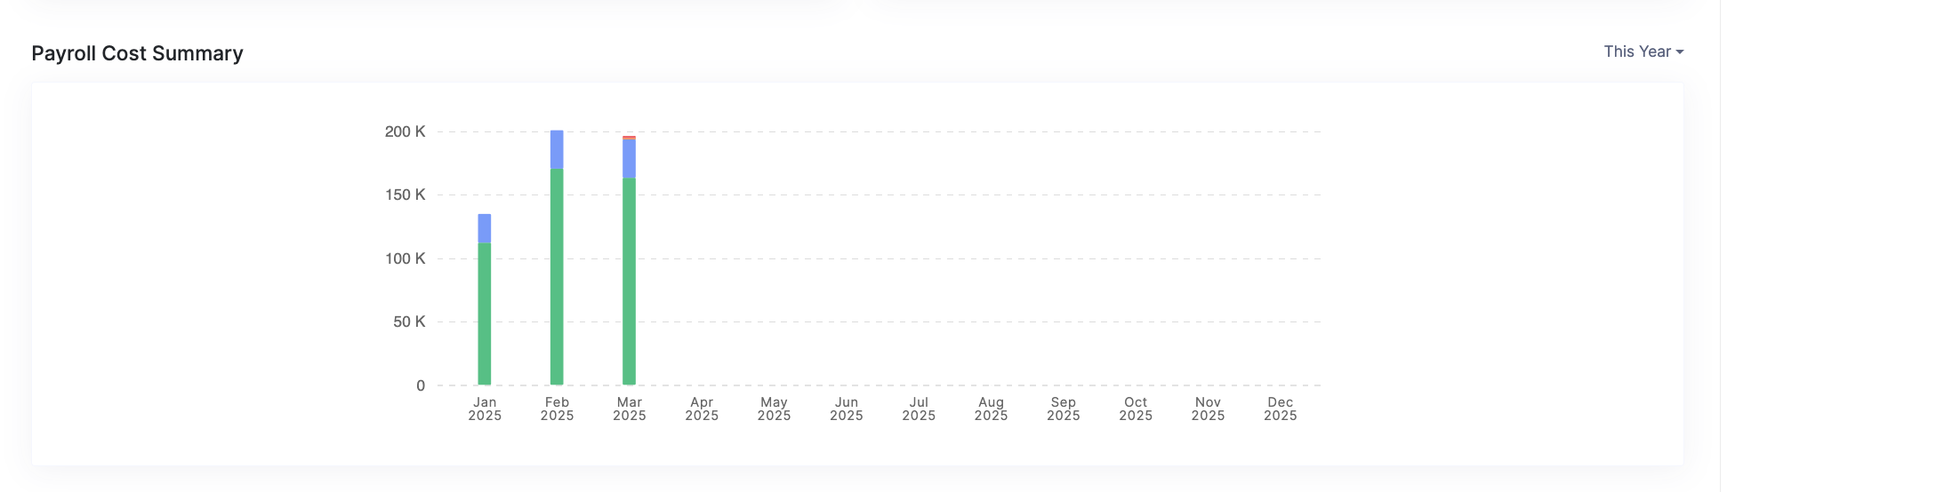
Task: Click the Mar 2025 axis label
Action: click(629, 409)
